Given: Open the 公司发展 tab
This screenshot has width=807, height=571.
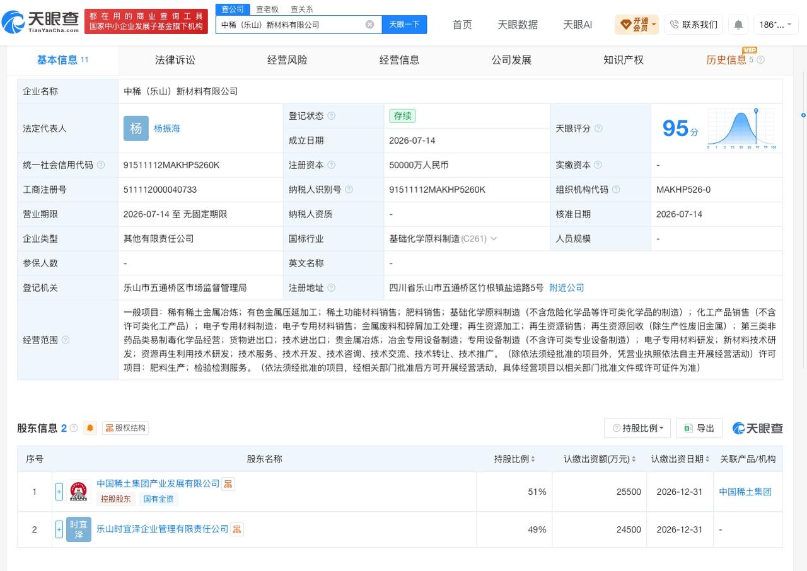Looking at the screenshot, I should (512, 60).
